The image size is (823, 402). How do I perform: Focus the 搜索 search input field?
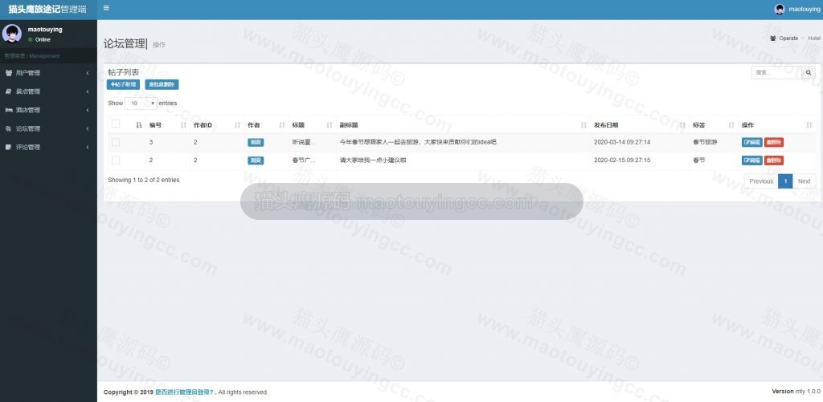click(x=776, y=73)
